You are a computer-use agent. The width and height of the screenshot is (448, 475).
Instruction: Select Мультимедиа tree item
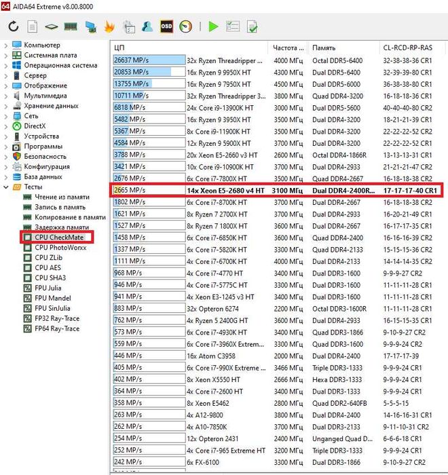click(x=45, y=96)
